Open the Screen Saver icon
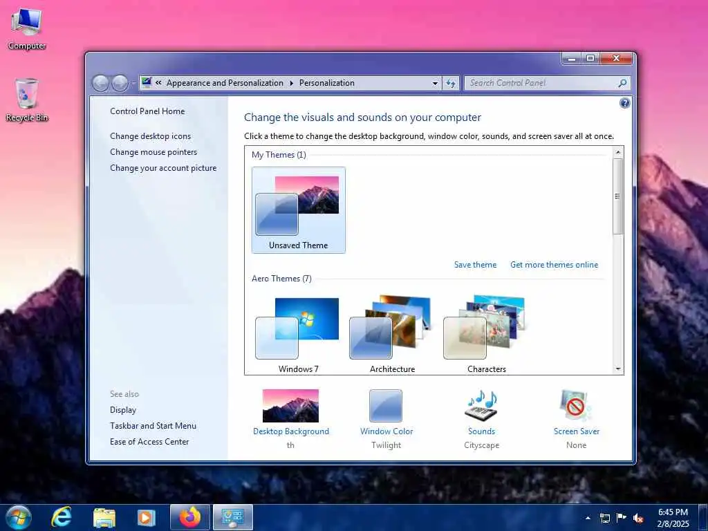 tap(575, 405)
